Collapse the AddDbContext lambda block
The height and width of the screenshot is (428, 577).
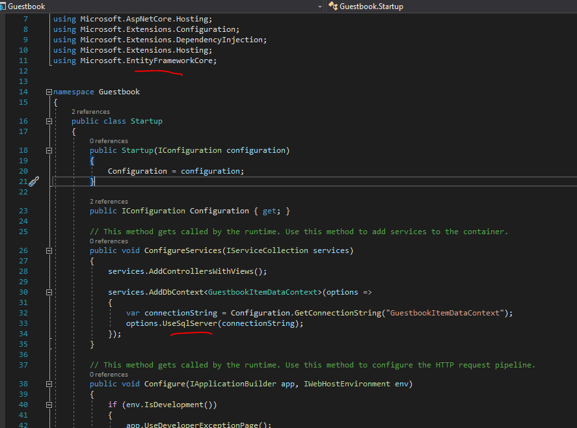tap(49, 292)
